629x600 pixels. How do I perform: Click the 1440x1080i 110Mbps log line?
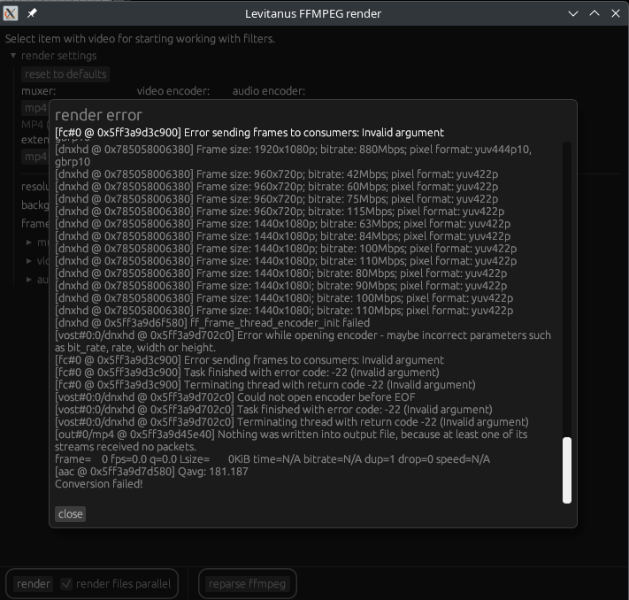click(284, 311)
